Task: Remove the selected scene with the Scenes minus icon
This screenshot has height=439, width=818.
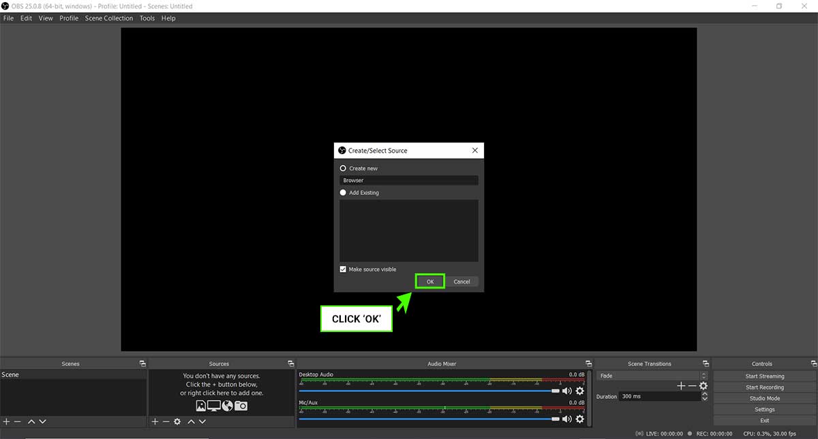Action: click(18, 422)
